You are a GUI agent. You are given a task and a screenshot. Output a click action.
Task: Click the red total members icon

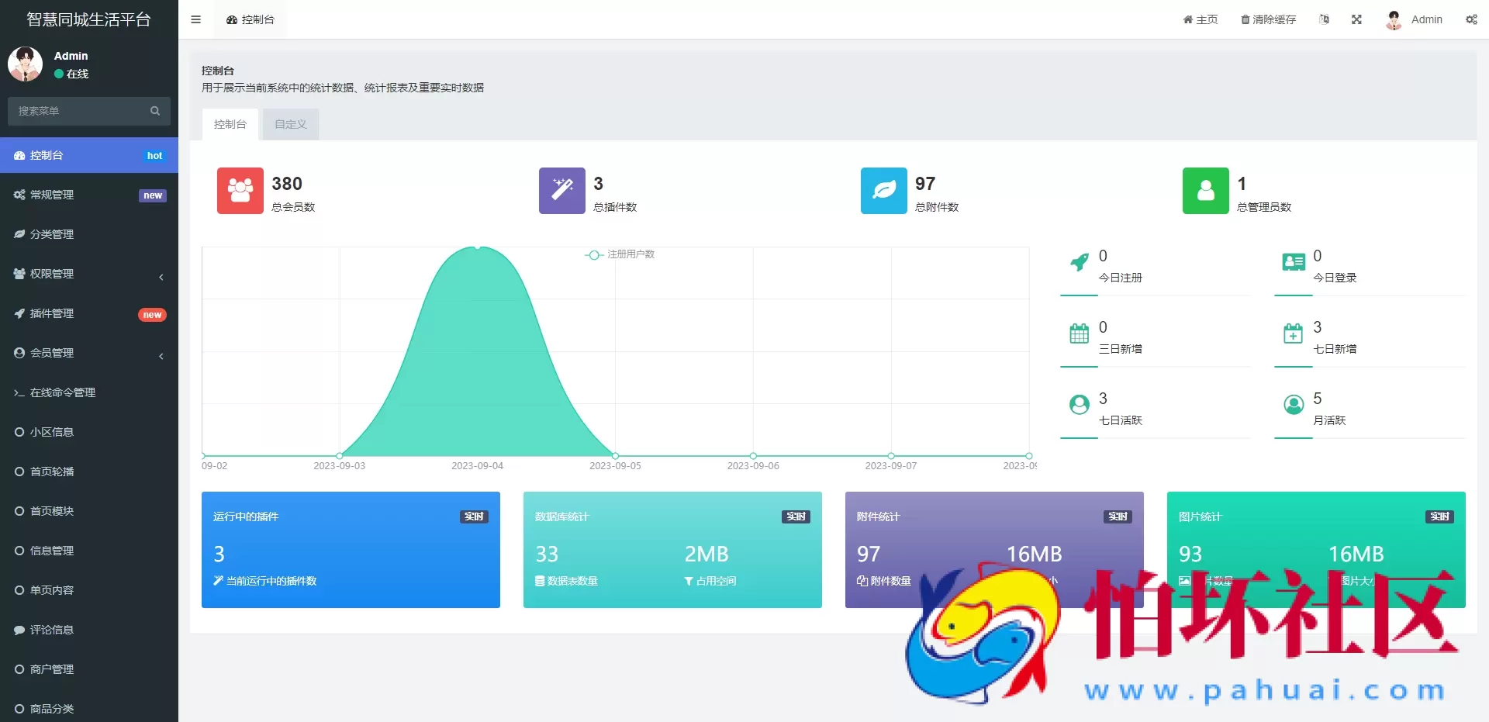pyautogui.click(x=240, y=191)
